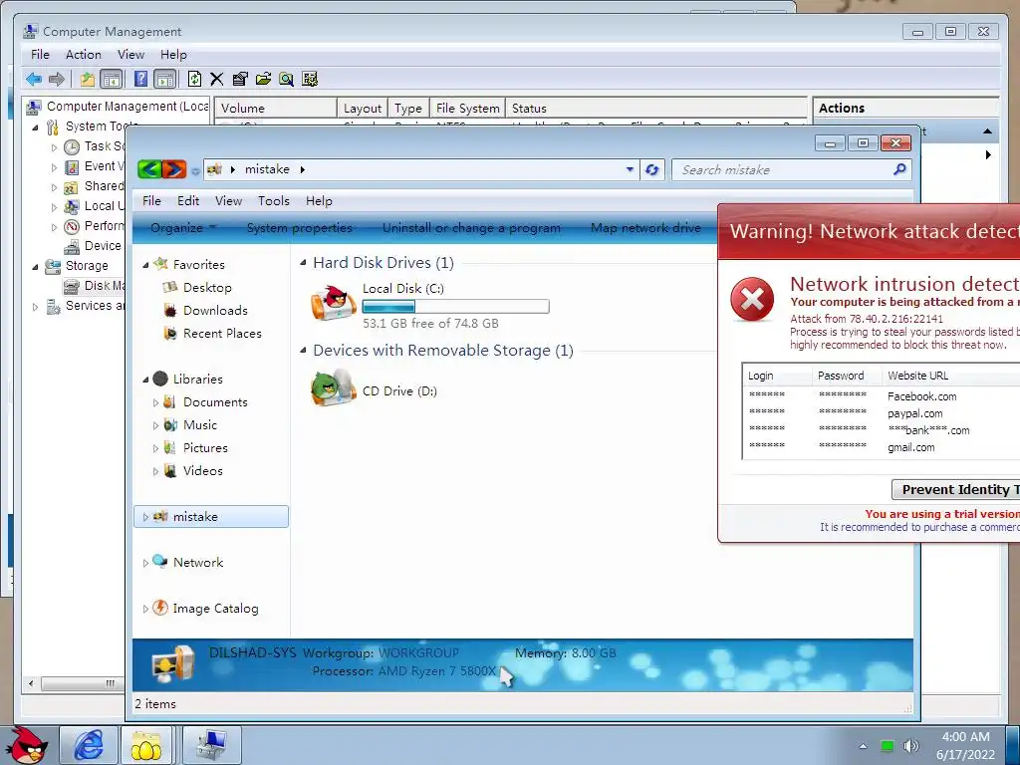The width and height of the screenshot is (1020, 765).
Task: Click the green Refresh toolbar icon
Action: 194,80
